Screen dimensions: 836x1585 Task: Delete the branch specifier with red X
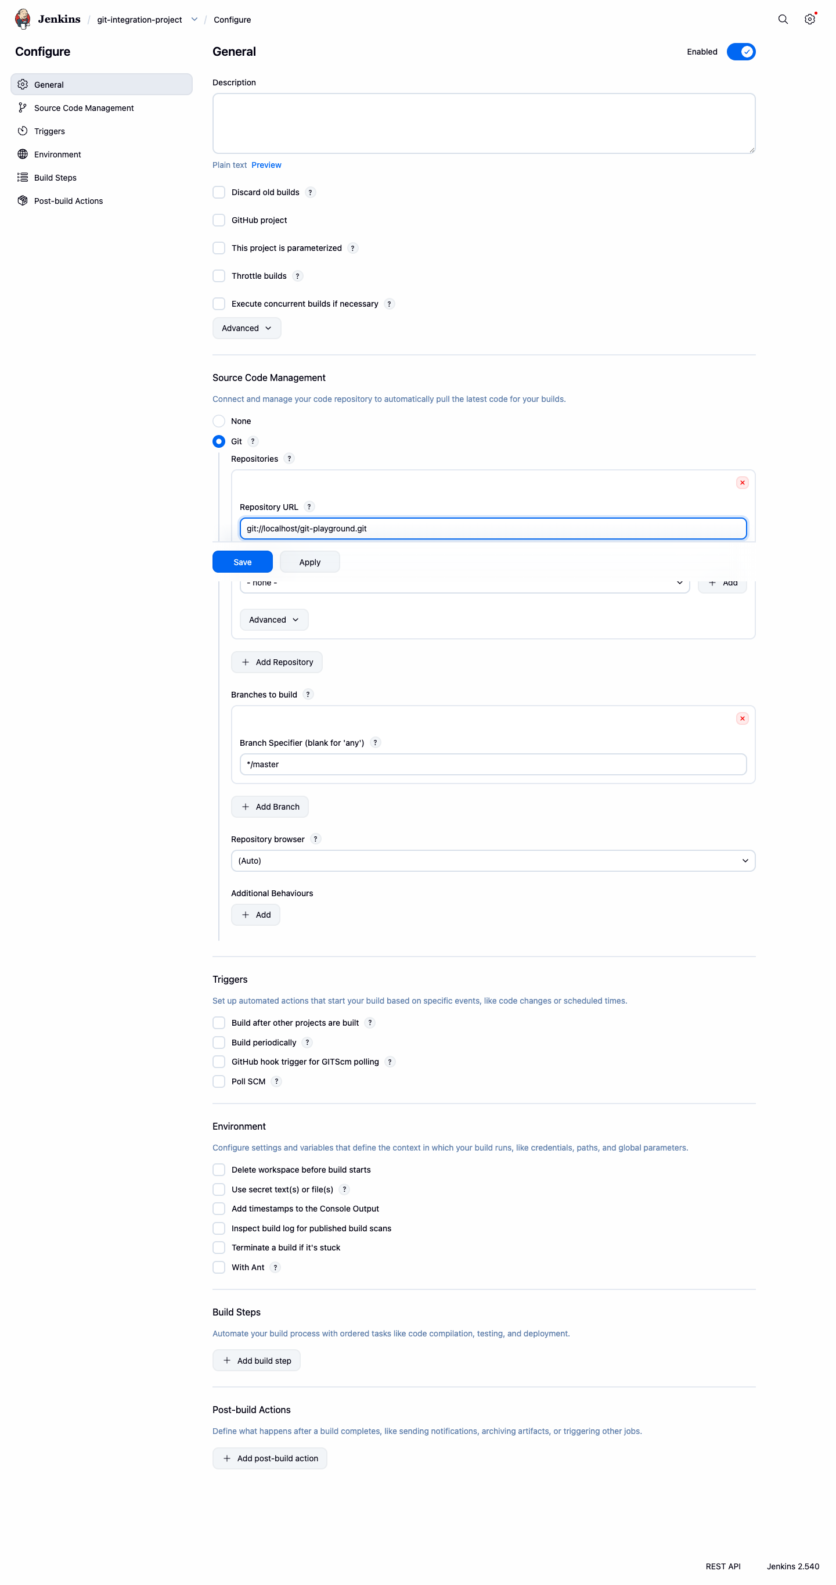coord(742,718)
